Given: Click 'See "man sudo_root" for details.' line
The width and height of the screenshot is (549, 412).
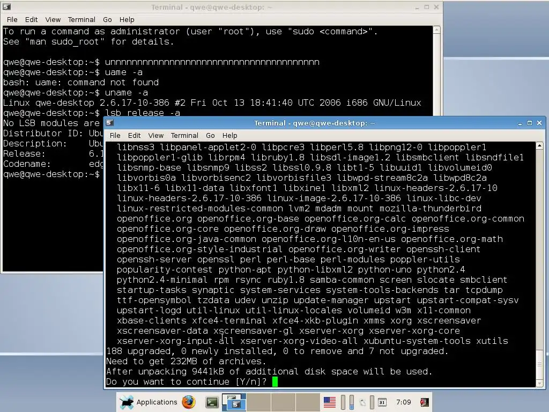Looking at the screenshot, I should pos(88,42).
